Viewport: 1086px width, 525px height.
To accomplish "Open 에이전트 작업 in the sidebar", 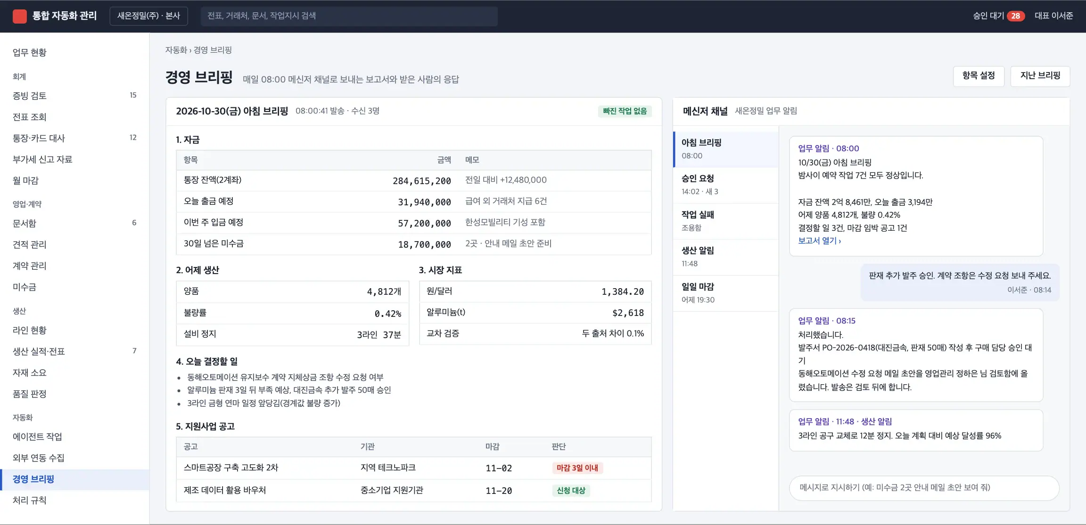I will [x=74, y=436].
